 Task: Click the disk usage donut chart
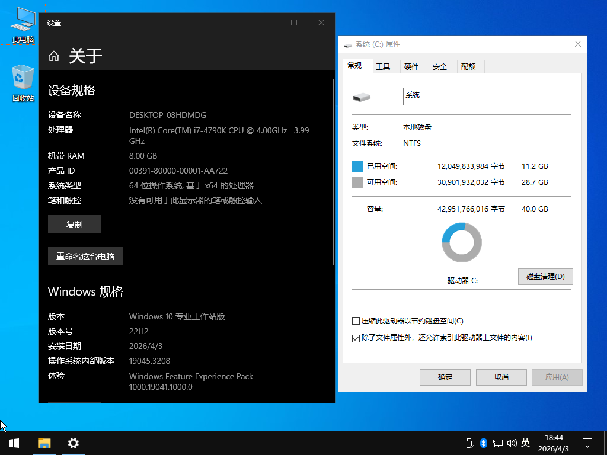462,242
